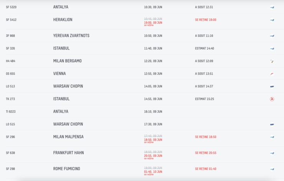Click airline logo on Yerevan Zvartnots row
This screenshot has width=284, height=181.
click(x=272, y=36)
